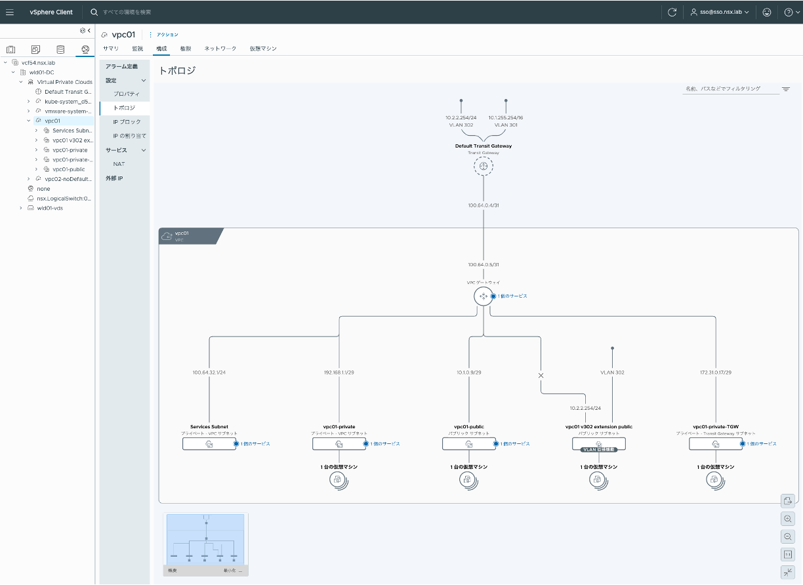Refresh the vSphere Client view
This screenshot has width=803, height=585.
(672, 12)
